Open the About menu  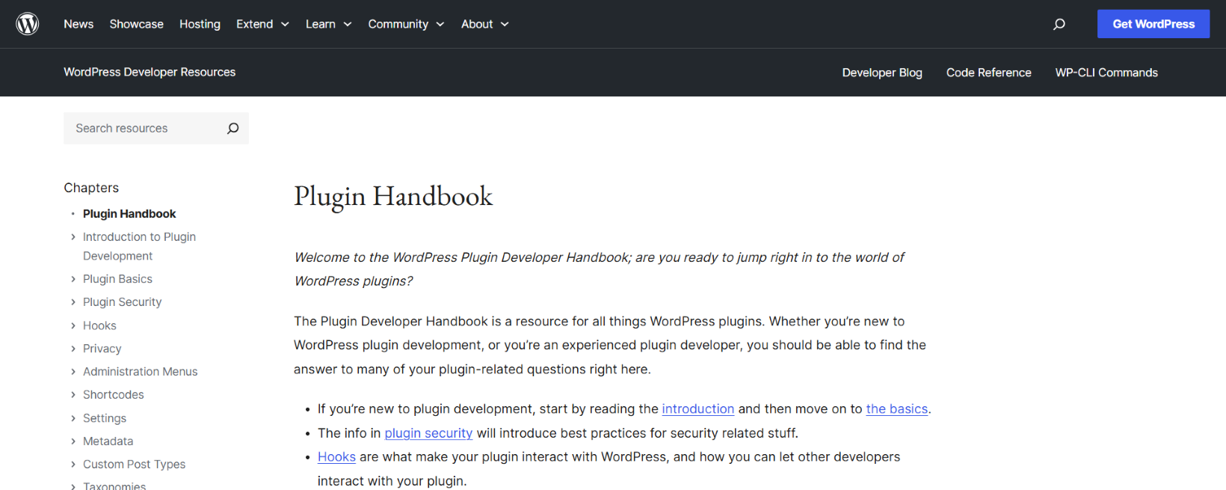tap(477, 24)
